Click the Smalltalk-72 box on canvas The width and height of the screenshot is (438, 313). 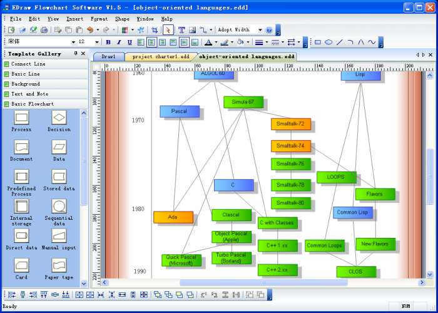(291, 124)
